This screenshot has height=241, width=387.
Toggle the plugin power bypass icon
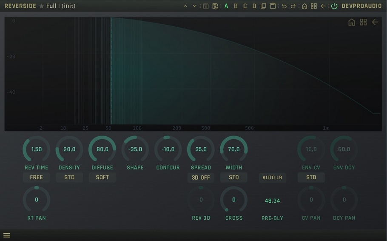(x=334, y=6)
